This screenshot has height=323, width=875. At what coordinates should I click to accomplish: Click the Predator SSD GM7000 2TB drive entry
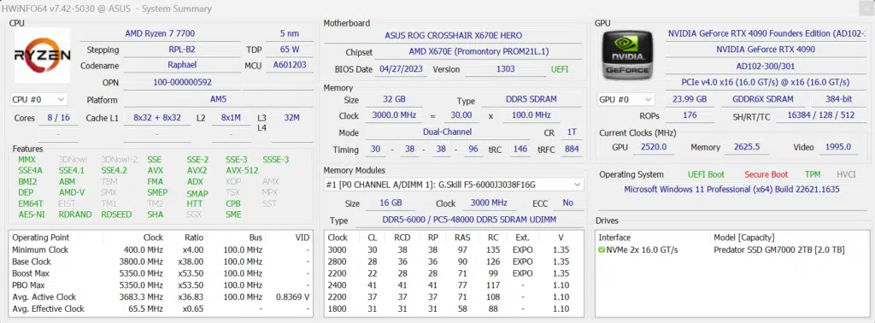coord(779,250)
